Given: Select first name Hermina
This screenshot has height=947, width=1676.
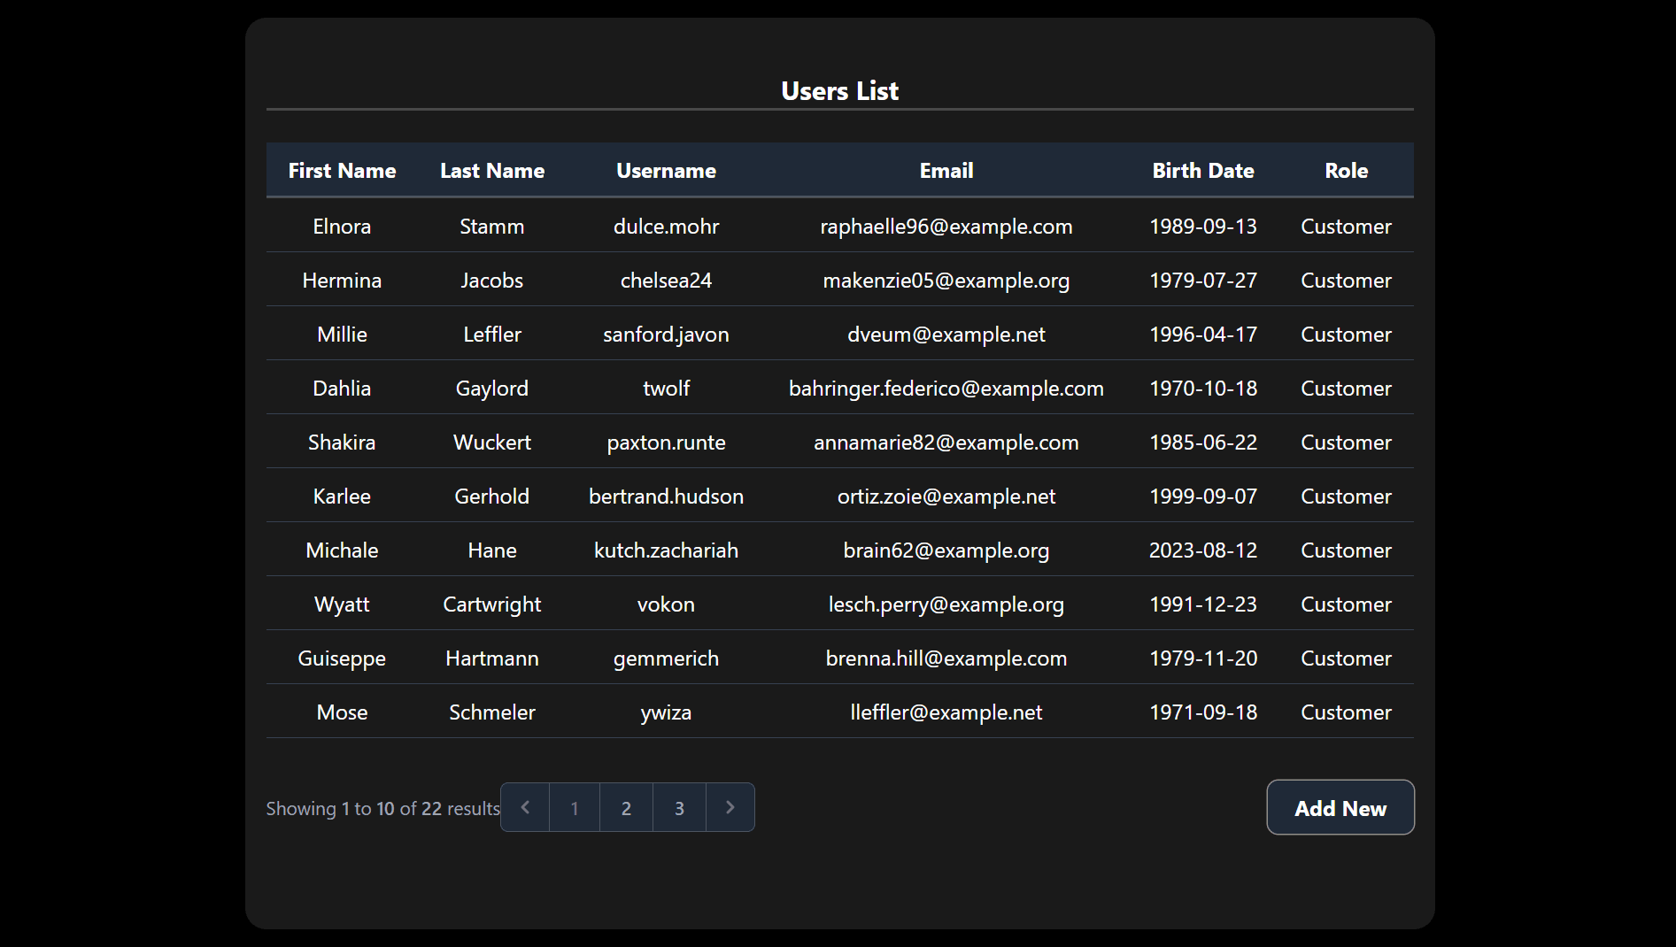Looking at the screenshot, I should [342, 281].
